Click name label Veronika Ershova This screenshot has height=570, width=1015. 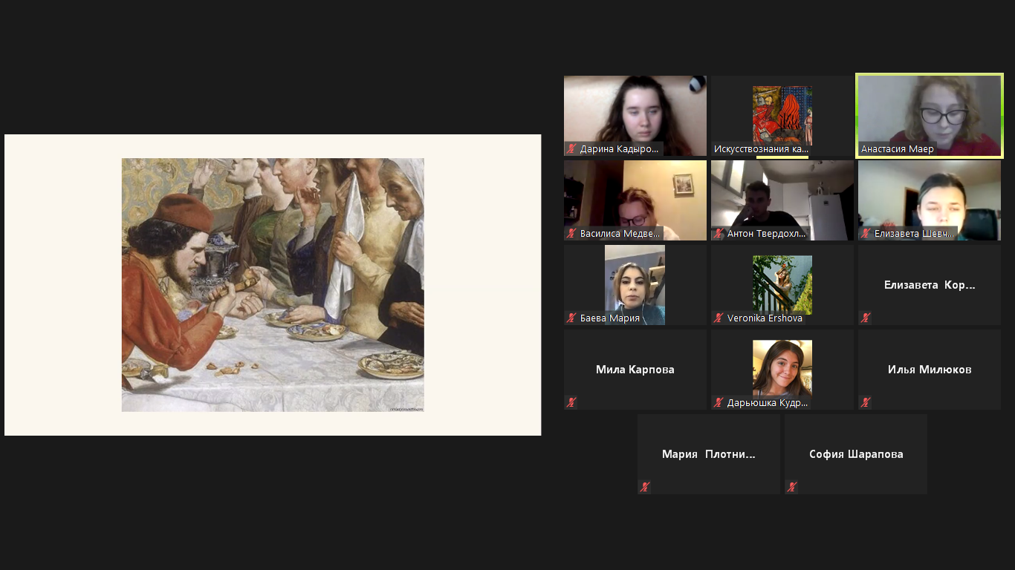pos(765,318)
